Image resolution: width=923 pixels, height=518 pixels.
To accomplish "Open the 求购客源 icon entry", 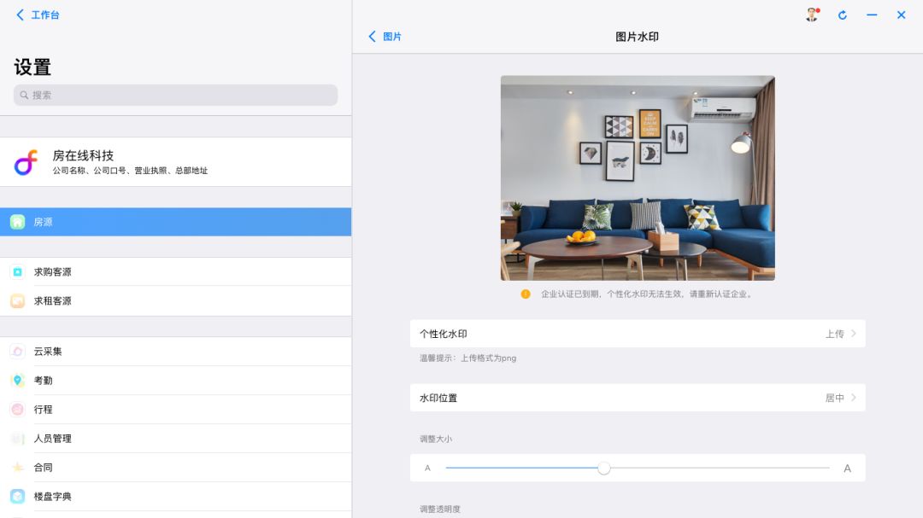I will [x=18, y=271].
